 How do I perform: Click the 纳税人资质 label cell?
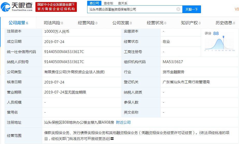pos(141,92)
